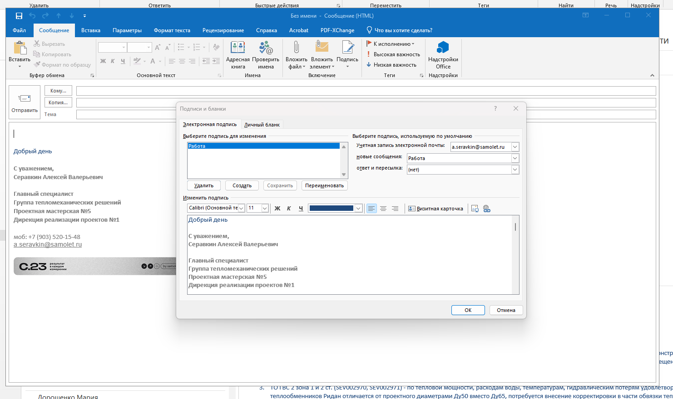This screenshot has width=673, height=399.
Task: Open the Review (Рецензирование) ribbon tab
Action: 223,30
